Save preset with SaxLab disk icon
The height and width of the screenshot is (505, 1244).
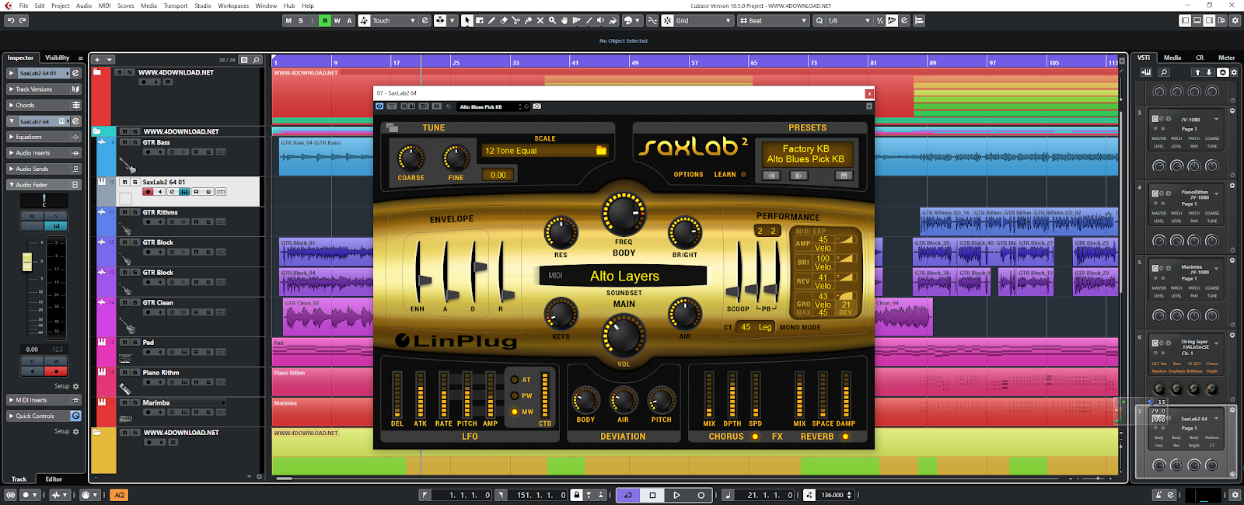coord(844,176)
